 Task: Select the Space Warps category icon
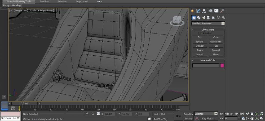pos(219,18)
